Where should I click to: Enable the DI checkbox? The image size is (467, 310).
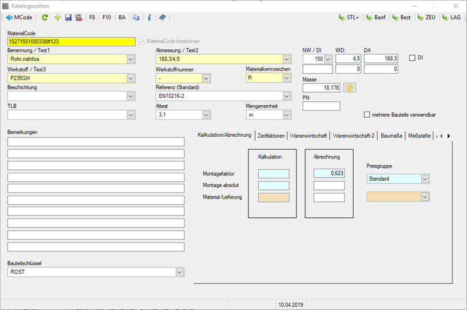tap(413, 58)
